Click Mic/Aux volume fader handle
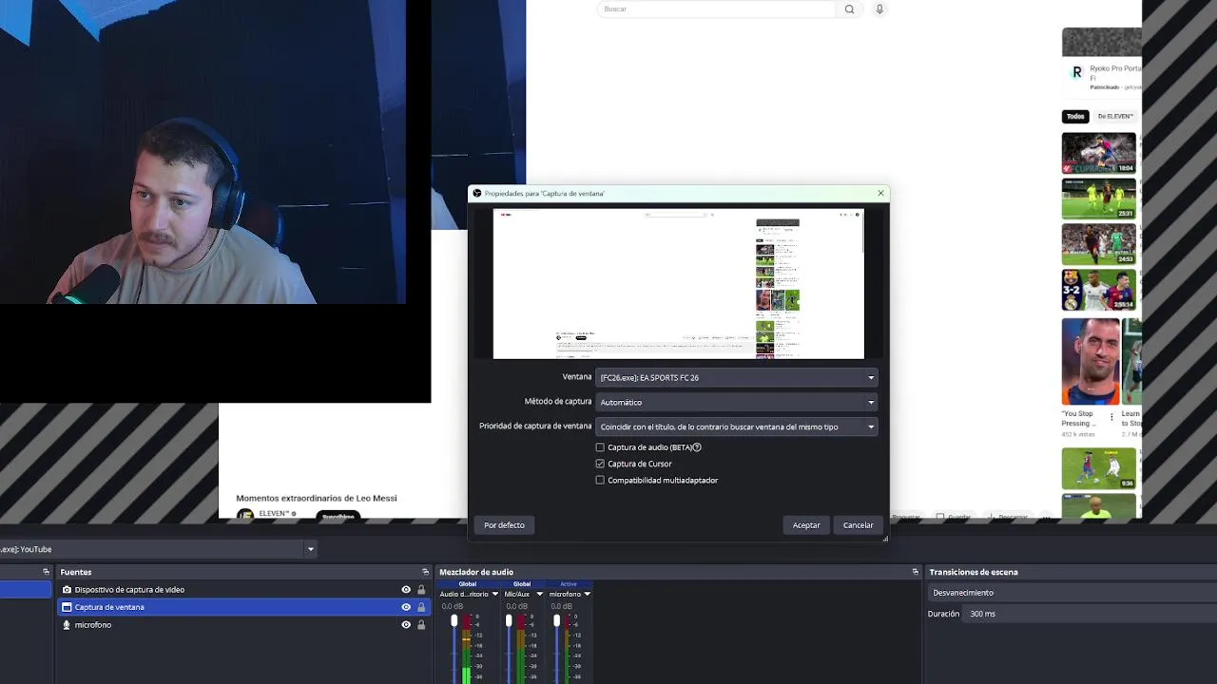The width and height of the screenshot is (1217, 684). [509, 621]
